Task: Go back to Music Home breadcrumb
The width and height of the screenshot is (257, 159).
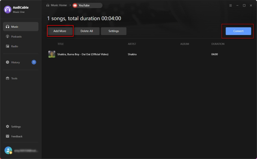Action: tap(59, 5)
